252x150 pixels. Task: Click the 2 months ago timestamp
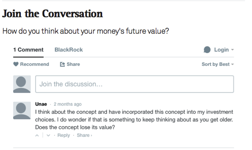click(x=68, y=104)
